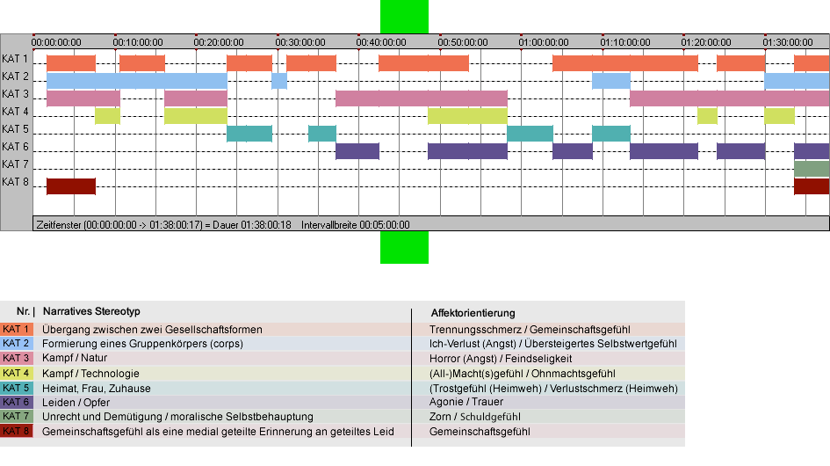Select the 00:40:00:00 time marker
The image size is (830, 466).
click(x=381, y=42)
